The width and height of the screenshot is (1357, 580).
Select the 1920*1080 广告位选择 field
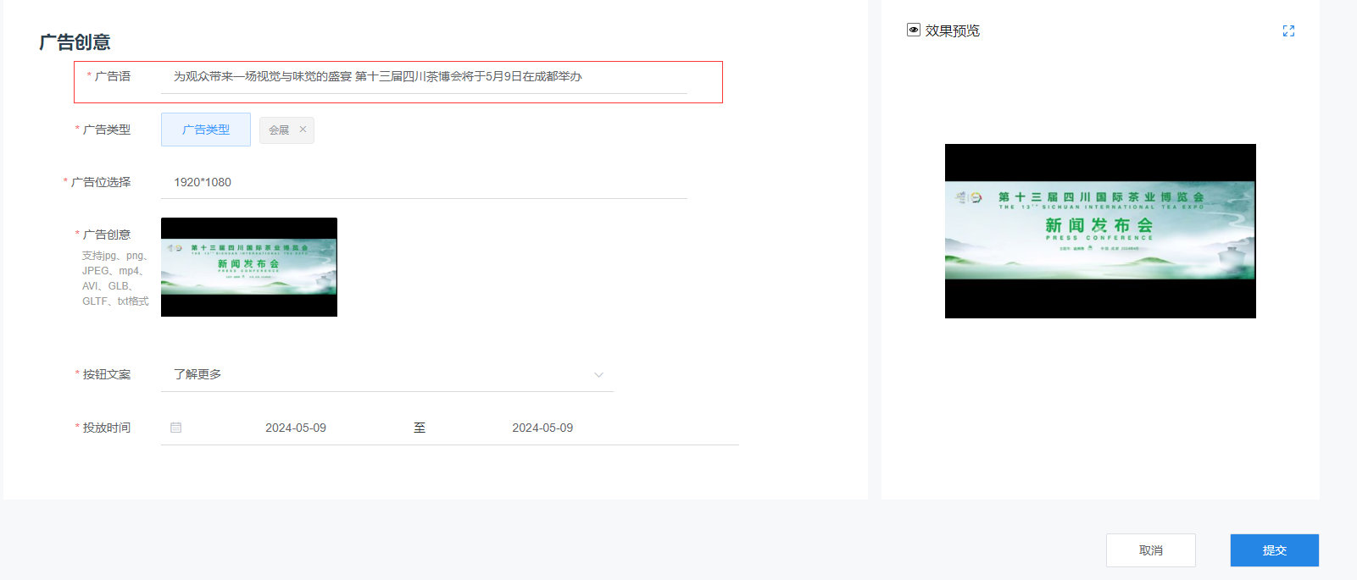pyautogui.click(x=424, y=182)
